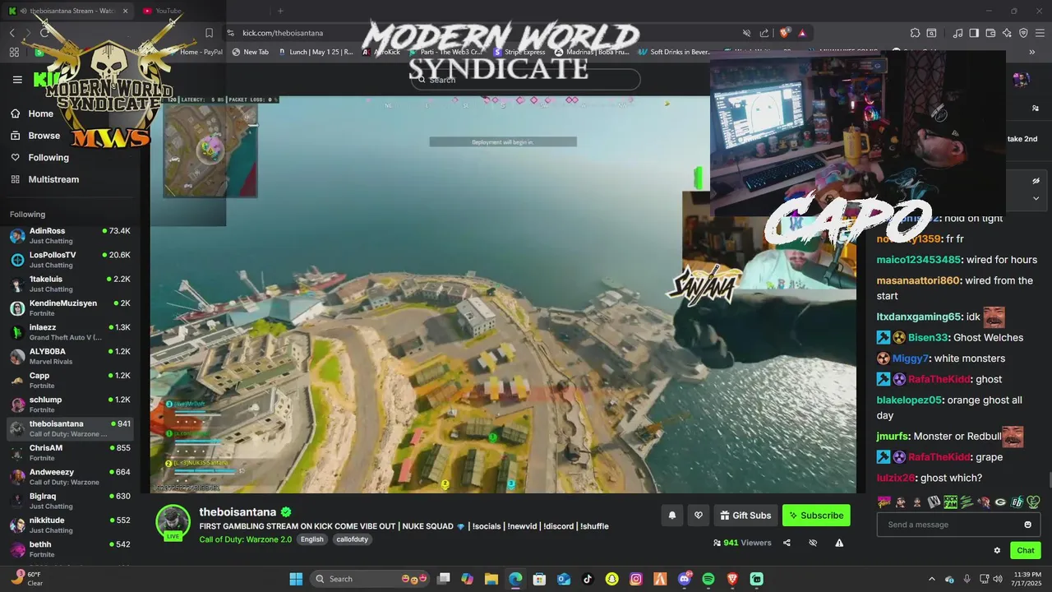Open 1takeluis channel in Following list
This screenshot has height=592, width=1052.
point(71,284)
